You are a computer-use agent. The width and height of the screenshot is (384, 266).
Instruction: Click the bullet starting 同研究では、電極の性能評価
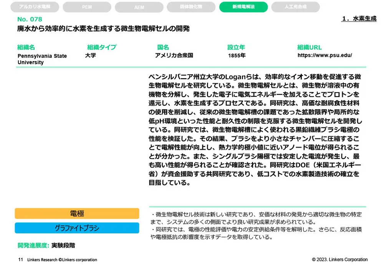256,233
